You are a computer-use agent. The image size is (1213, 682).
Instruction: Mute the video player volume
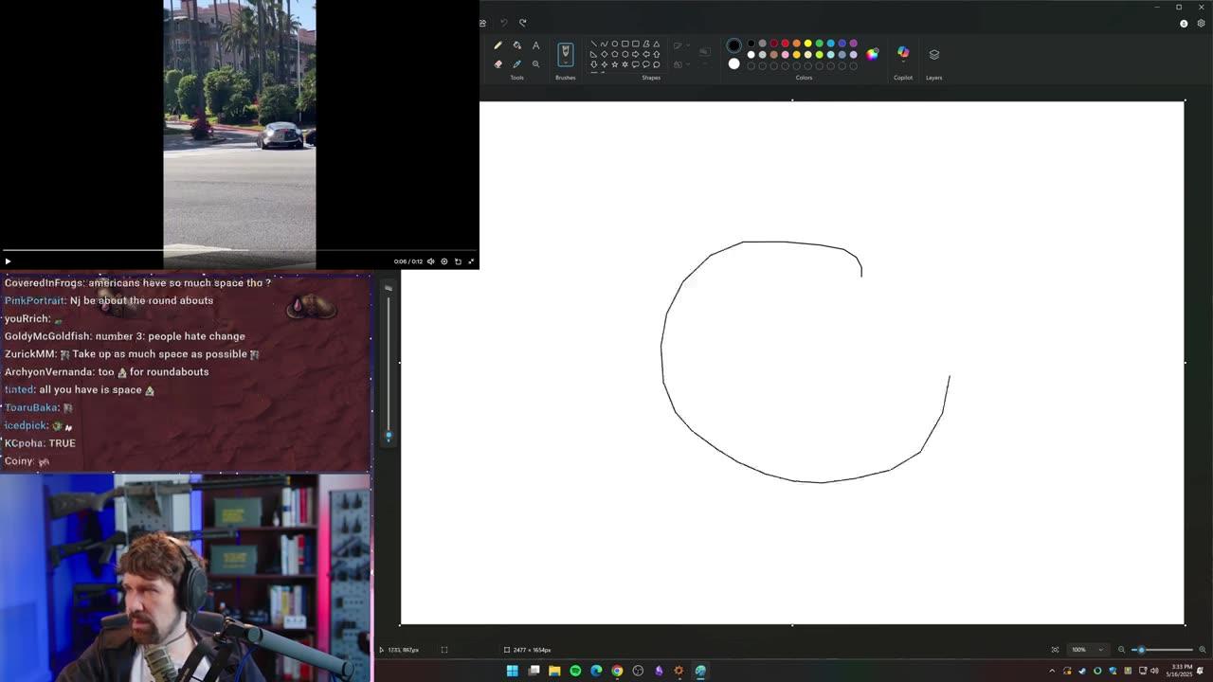click(430, 261)
